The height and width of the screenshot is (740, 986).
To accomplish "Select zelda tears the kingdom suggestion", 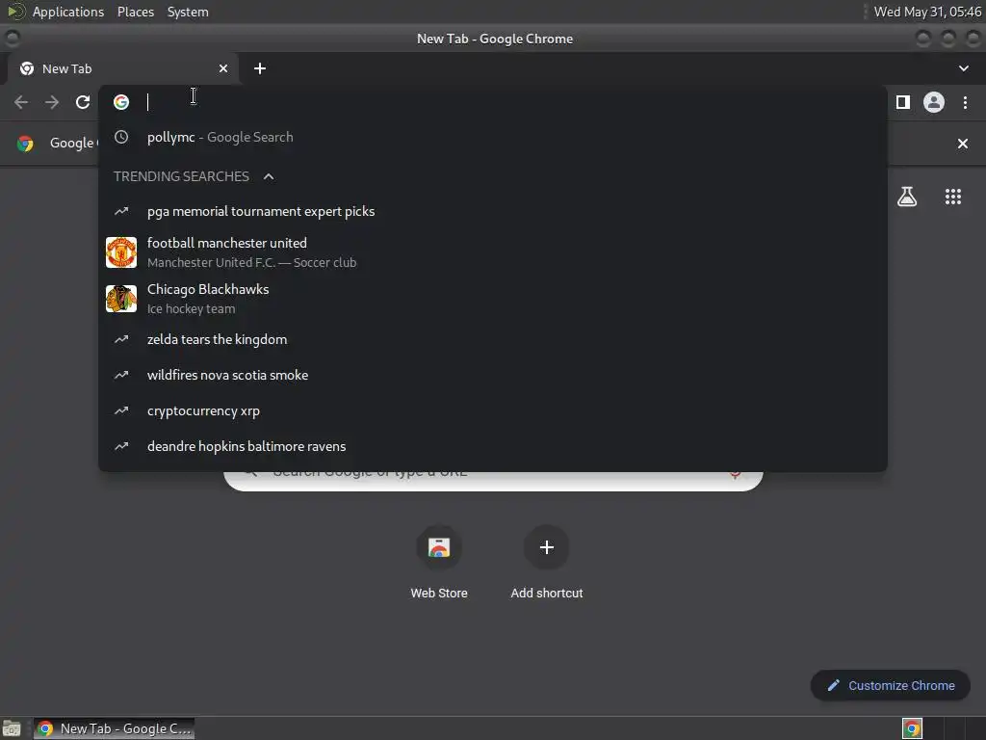I will click(492, 340).
